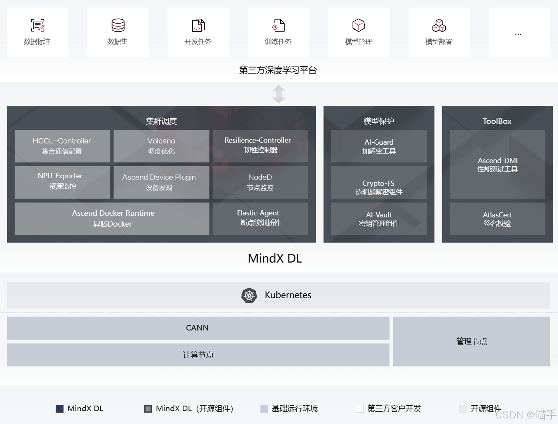Select the Ascend-DMI 性能测试工具 block
558x424 pixels.
point(498,164)
